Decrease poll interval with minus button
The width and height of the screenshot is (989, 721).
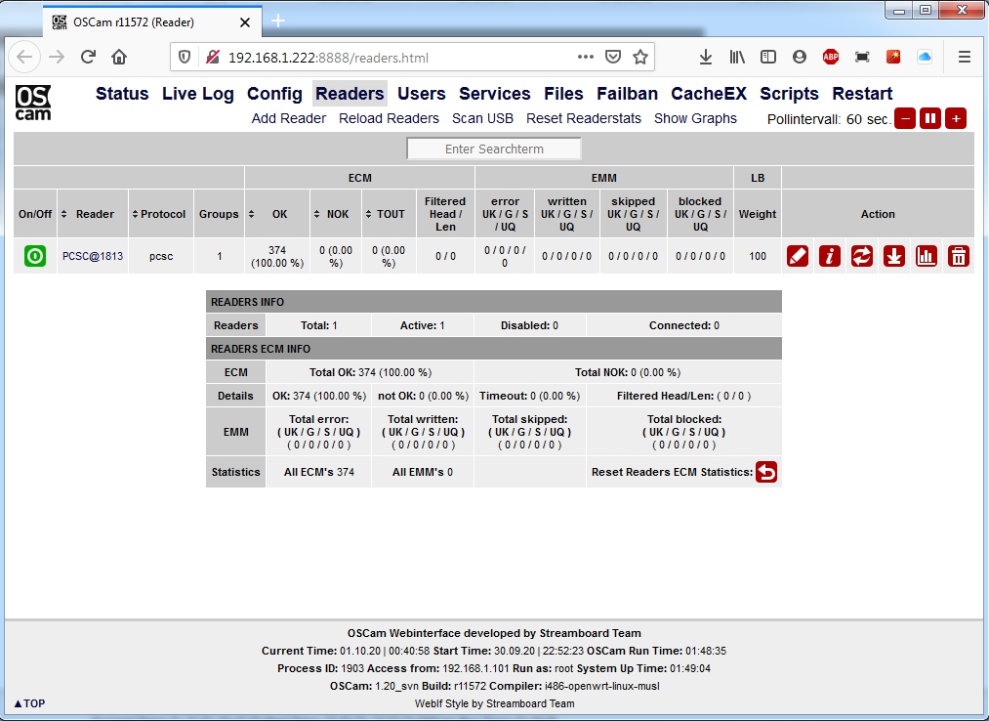point(905,118)
